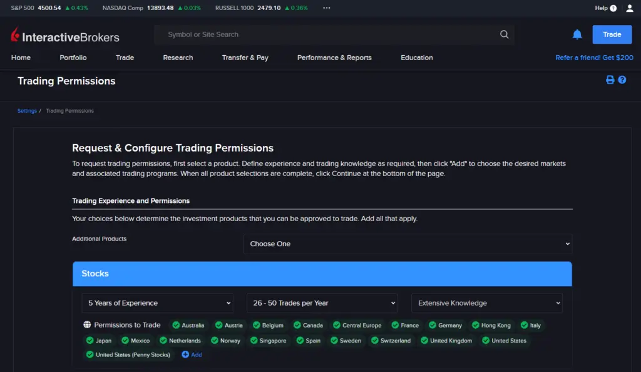The height and width of the screenshot is (372, 641).
Task: Toggle Singapore permission checkmark
Action: pyautogui.click(x=254, y=340)
